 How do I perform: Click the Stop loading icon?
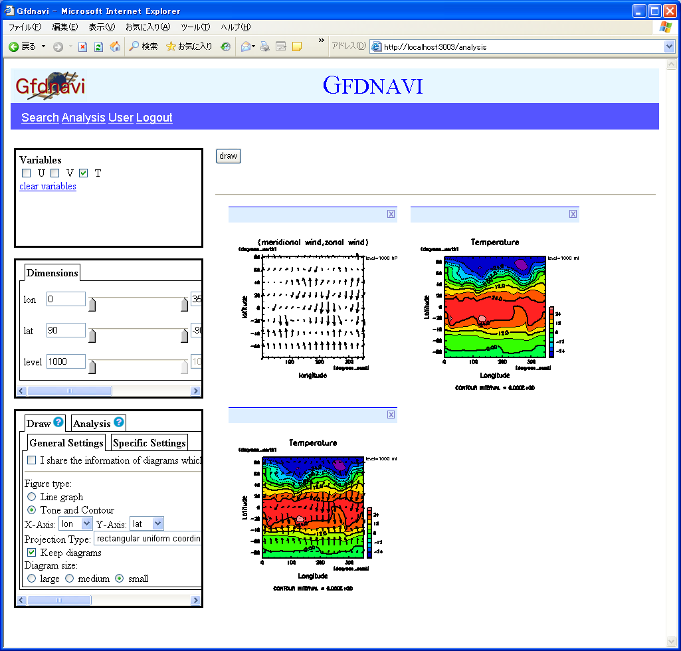pyautogui.click(x=82, y=46)
